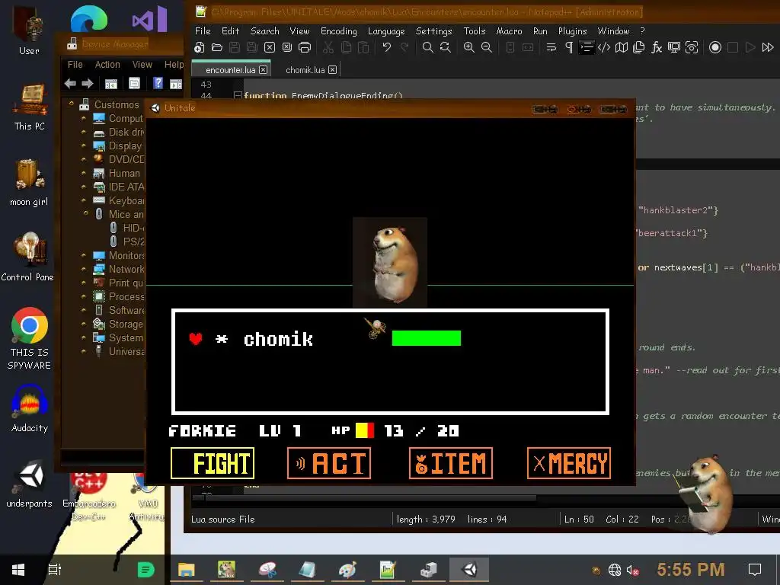This screenshot has height=585, width=780.
Task: Expand the Computer node in Device Manager
Action: pos(84,118)
